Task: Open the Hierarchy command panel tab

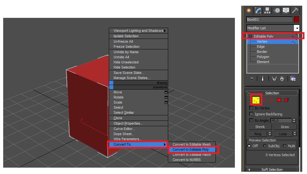Action: point(267,11)
